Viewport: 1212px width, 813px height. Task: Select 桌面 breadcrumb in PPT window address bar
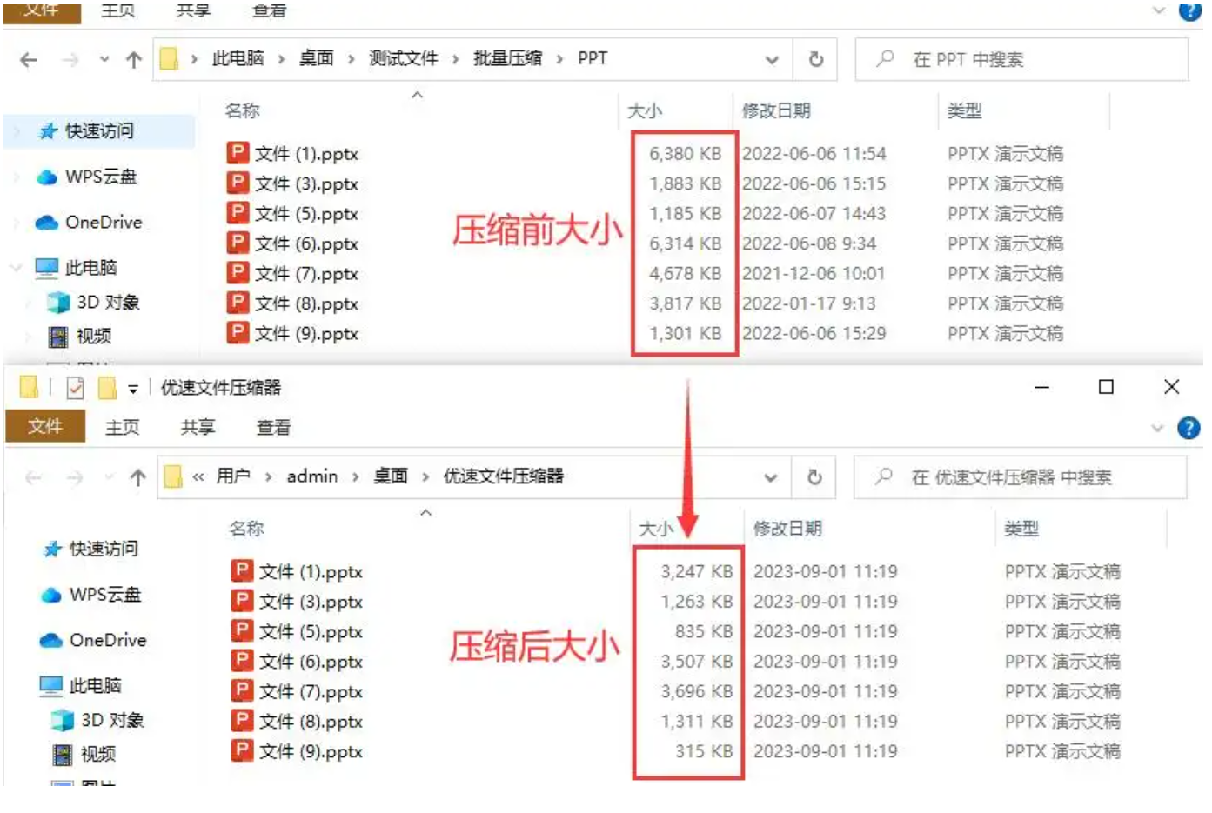point(316,58)
